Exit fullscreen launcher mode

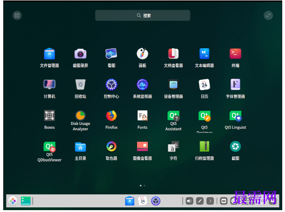tap(268, 15)
